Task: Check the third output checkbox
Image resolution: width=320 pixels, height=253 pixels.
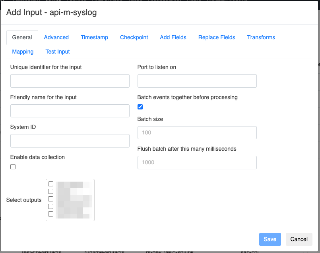Action: 51,199
